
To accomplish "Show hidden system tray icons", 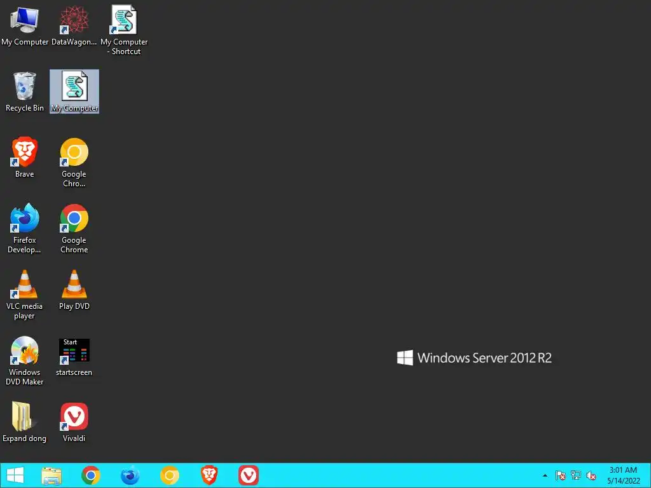I will point(545,475).
